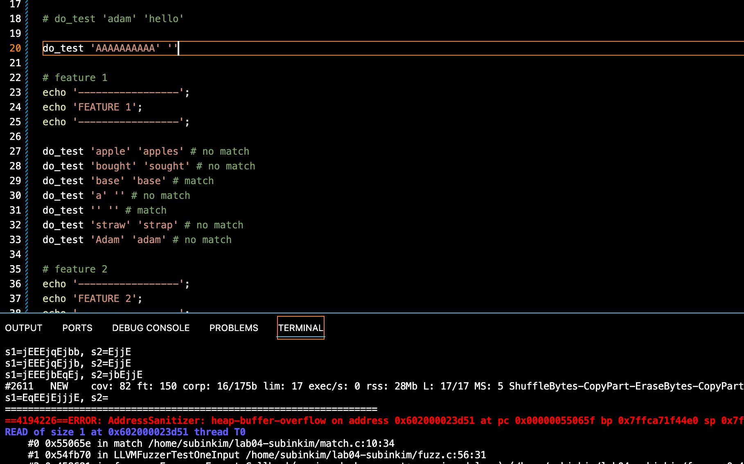Click the 'sought' string on line 28
This screenshot has width=744, height=464.
pos(167,166)
